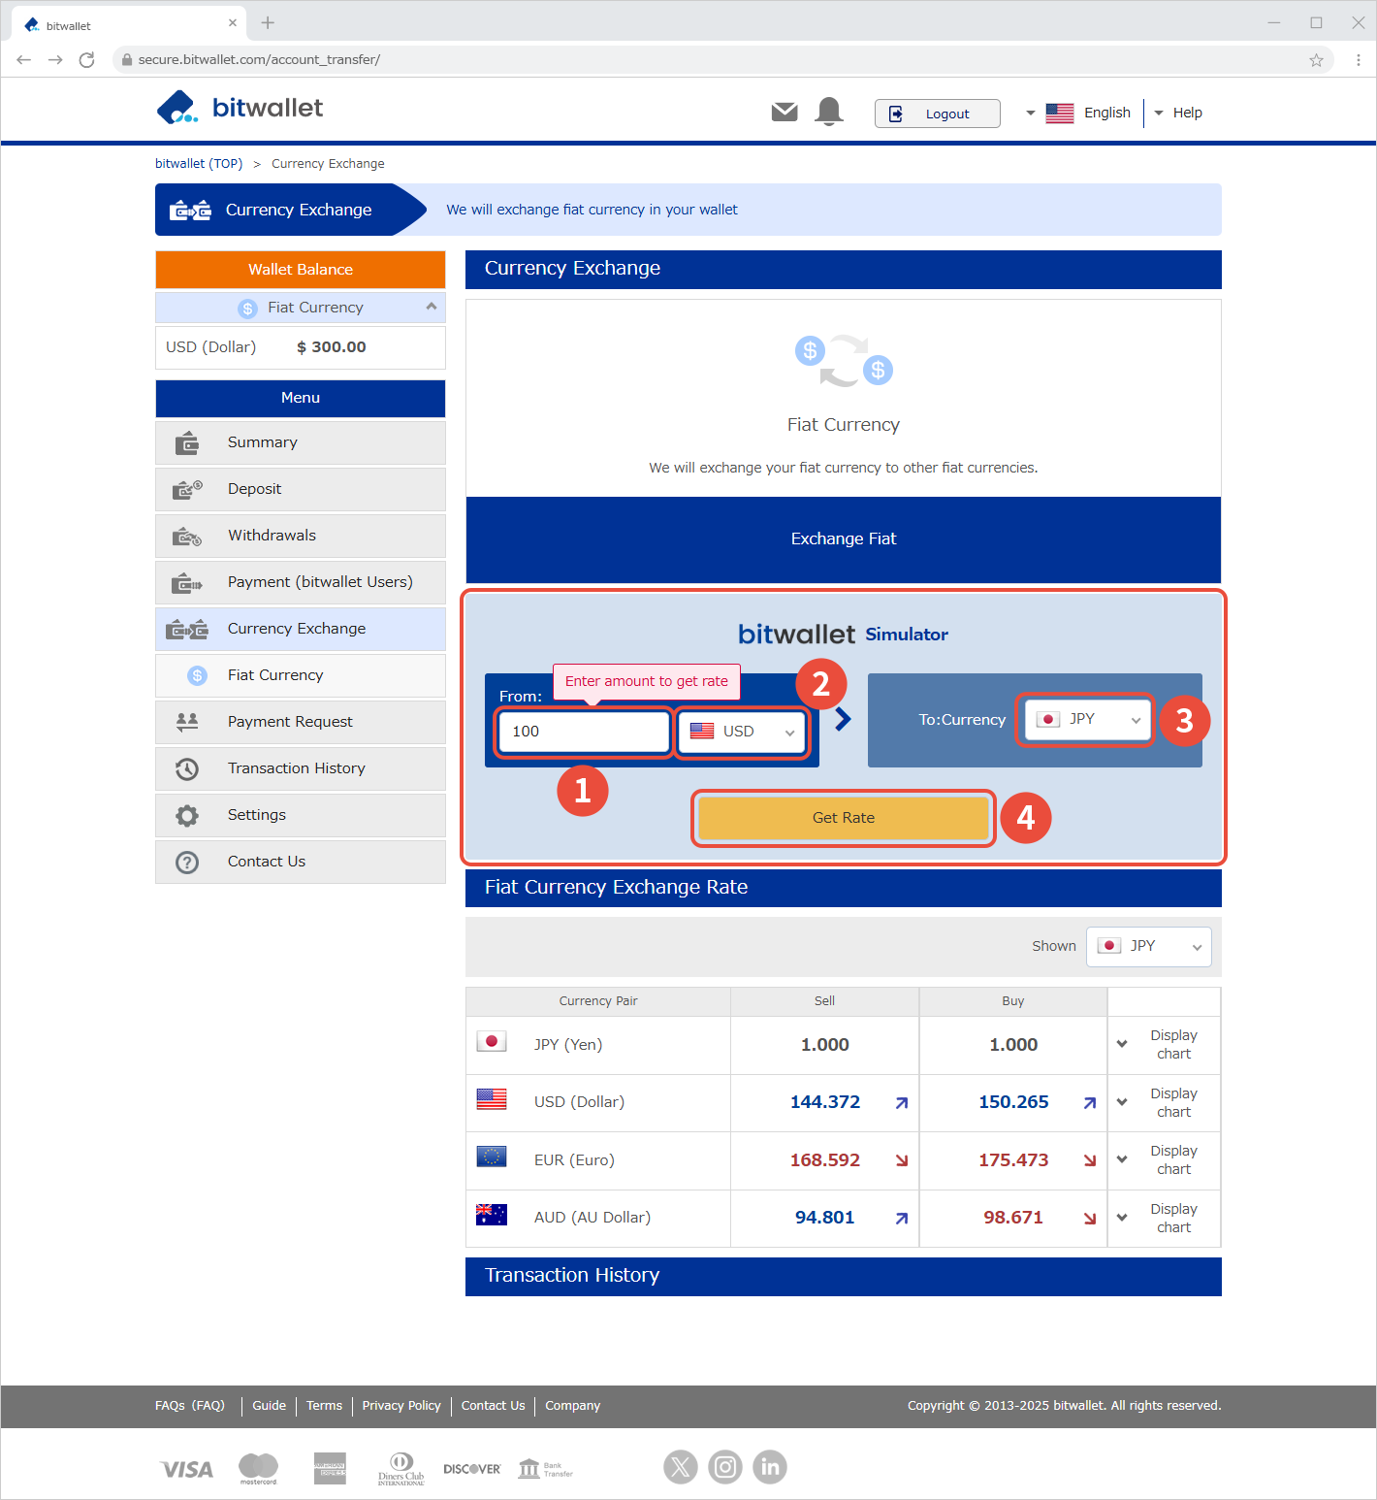Open the Privacy Policy footer link
Screen dimensions: 1377x1500
[x=401, y=1406]
